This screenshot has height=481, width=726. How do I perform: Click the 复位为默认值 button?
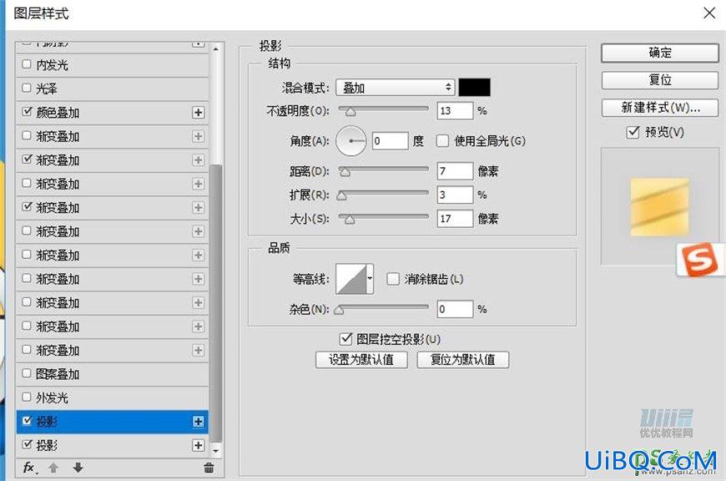(x=462, y=360)
